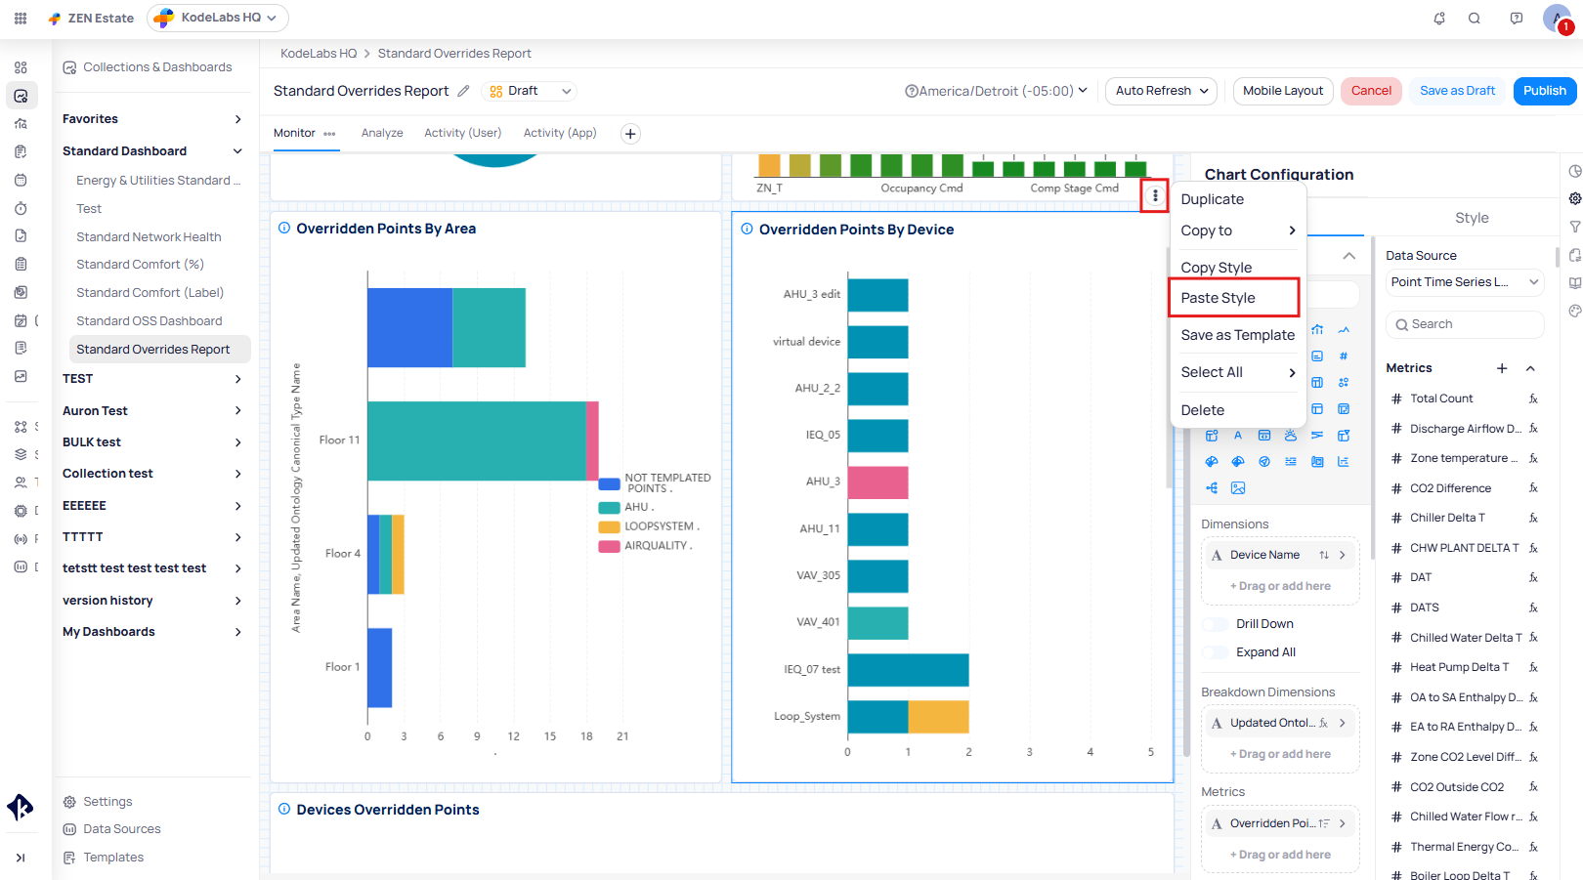Enable the Expand All switch

tap(1216, 652)
